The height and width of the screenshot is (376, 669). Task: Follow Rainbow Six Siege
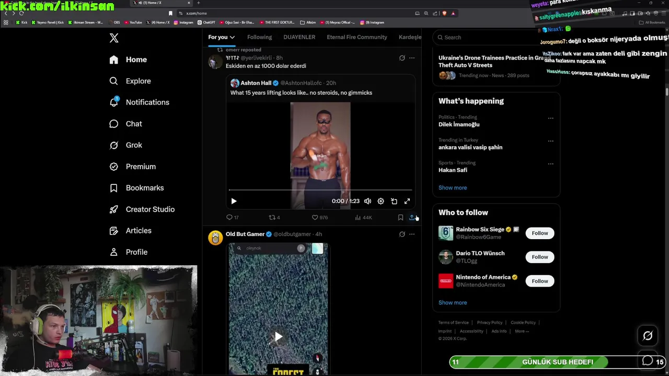540,233
